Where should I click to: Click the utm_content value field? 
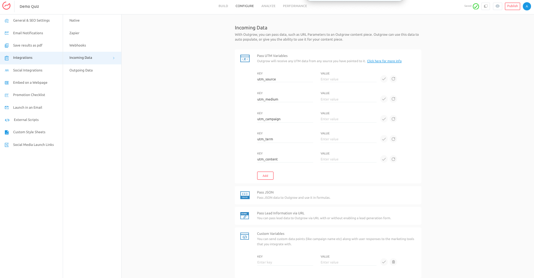[348, 159]
